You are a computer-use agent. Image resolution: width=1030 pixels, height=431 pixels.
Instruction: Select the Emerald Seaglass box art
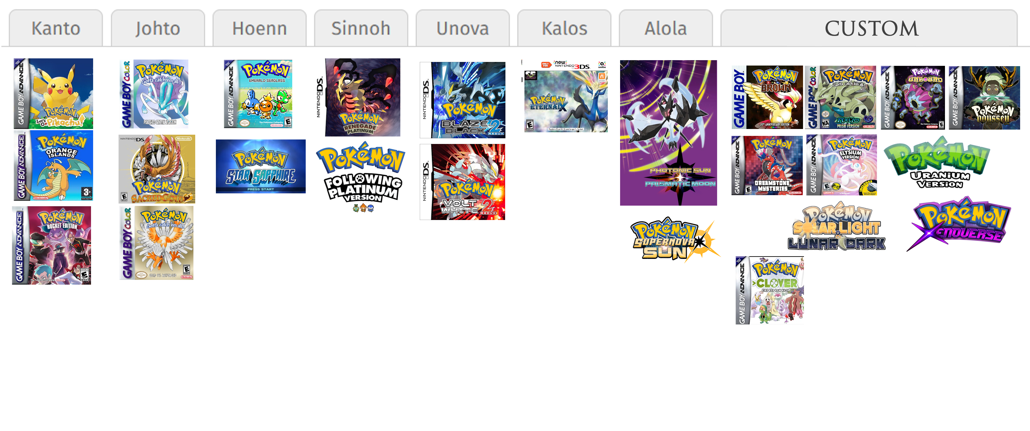258,94
